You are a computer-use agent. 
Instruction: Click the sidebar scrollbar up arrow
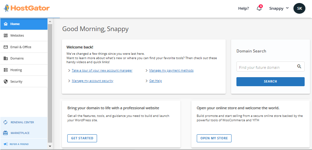click(x=50, y=21)
